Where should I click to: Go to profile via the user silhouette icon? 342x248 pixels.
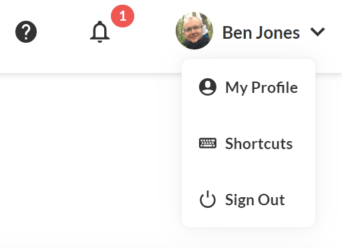pyautogui.click(x=208, y=87)
